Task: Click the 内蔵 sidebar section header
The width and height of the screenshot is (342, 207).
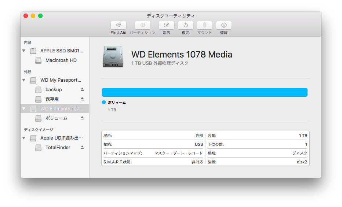Action: tap(28, 42)
